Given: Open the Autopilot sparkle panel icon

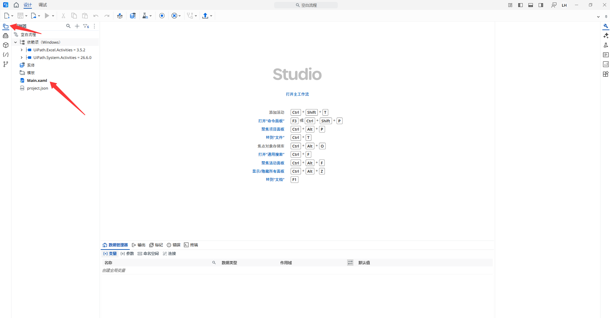Looking at the screenshot, I should click(x=606, y=36).
